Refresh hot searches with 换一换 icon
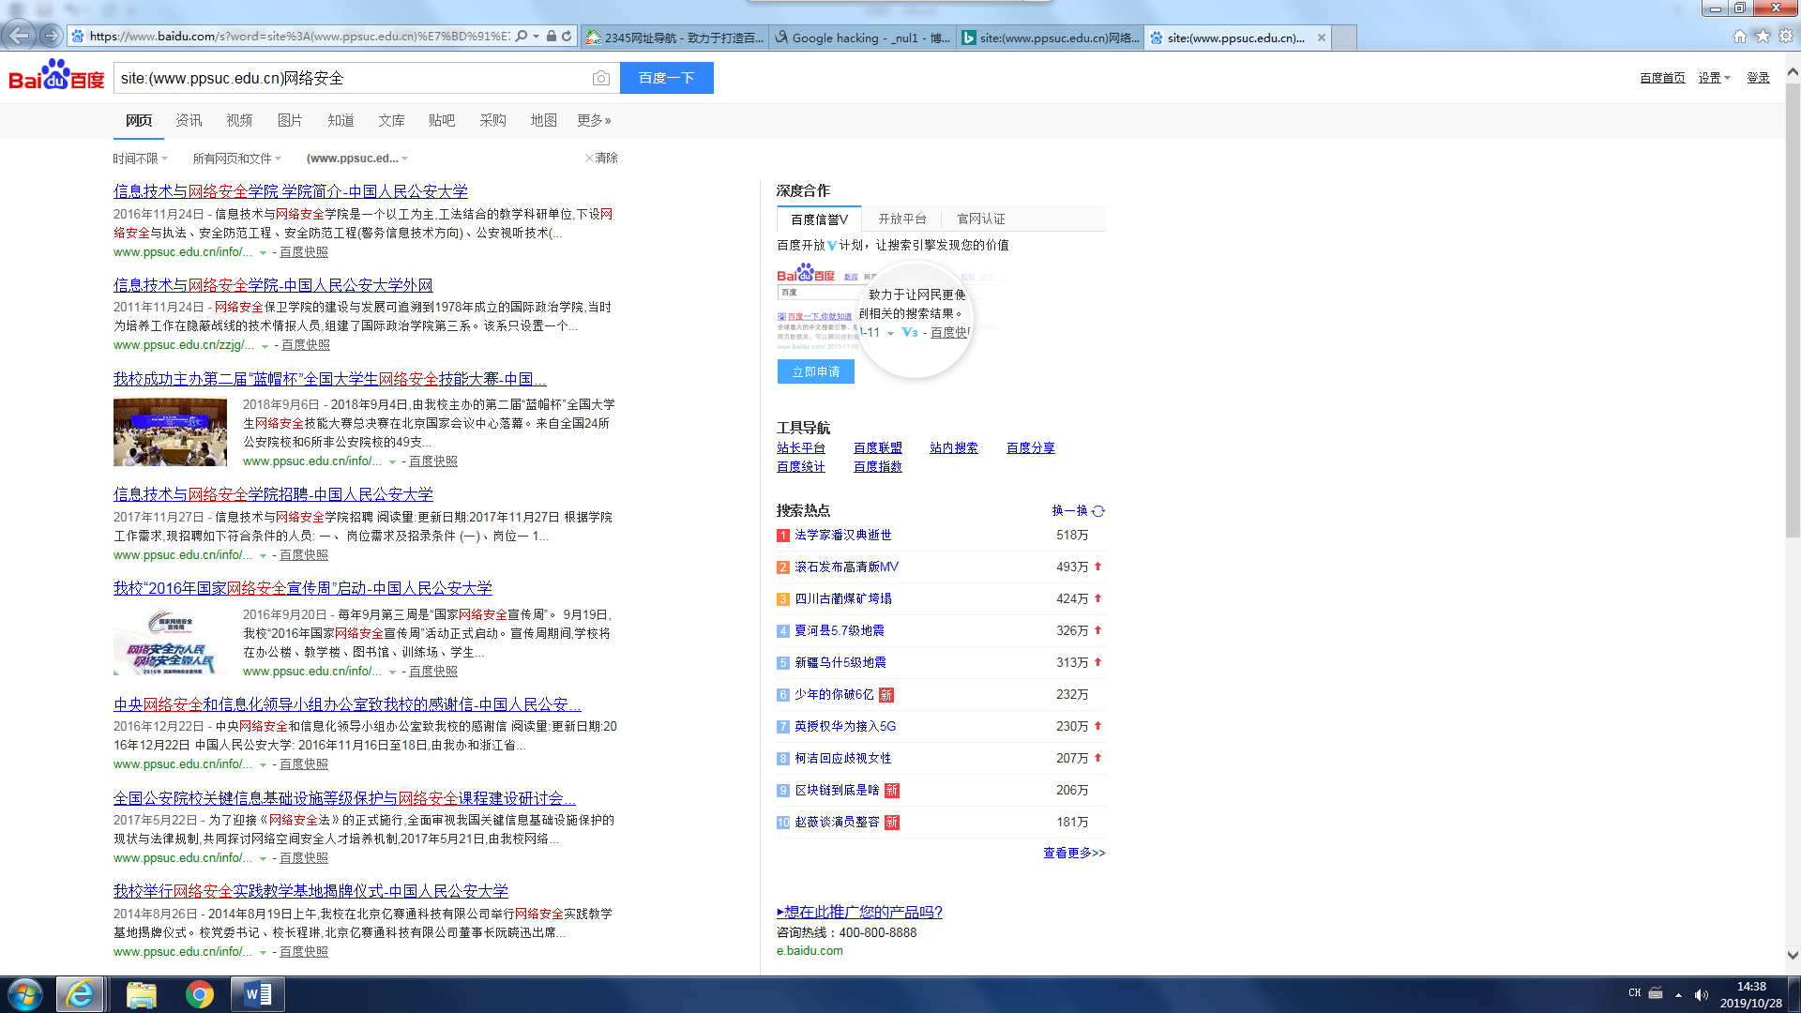Image resolution: width=1801 pixels, height=1013 pixels. pyautogui.click(x=1098, y=511)
